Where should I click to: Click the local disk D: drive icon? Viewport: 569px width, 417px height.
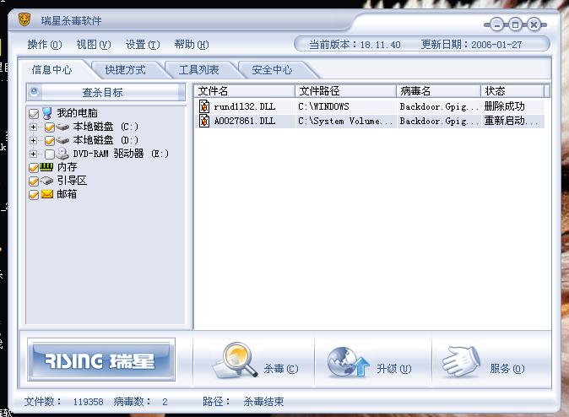point(62,140)
